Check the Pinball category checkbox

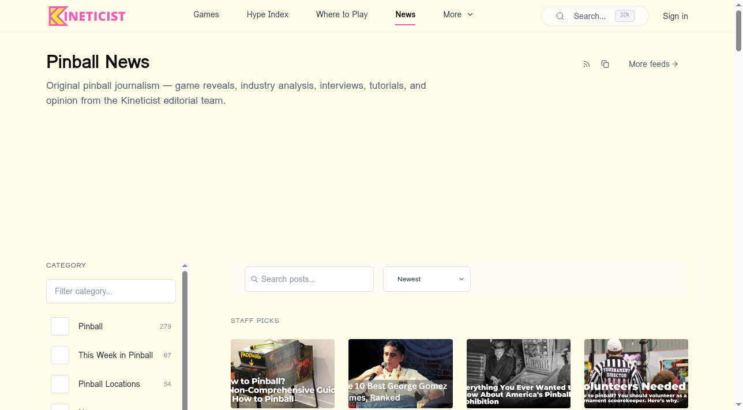point(60,326)
